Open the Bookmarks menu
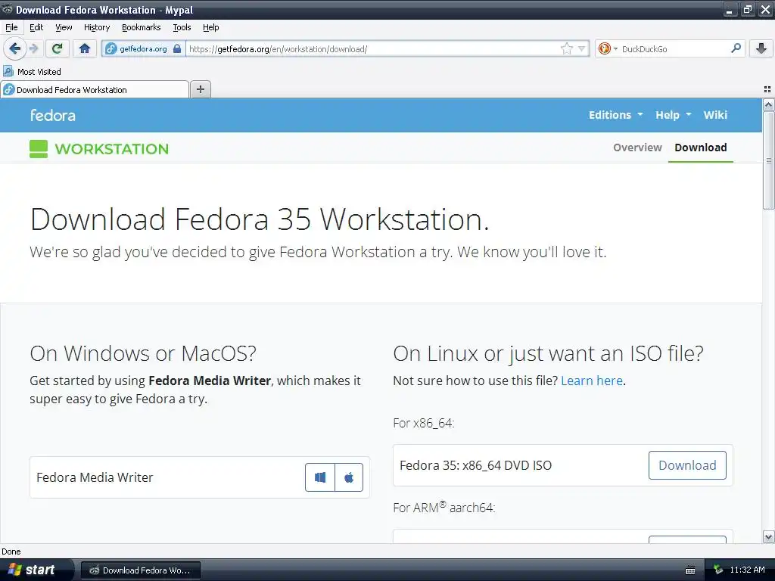Viewport: 775px width, 581px height. pyautogui.click(x=141, y=27)
